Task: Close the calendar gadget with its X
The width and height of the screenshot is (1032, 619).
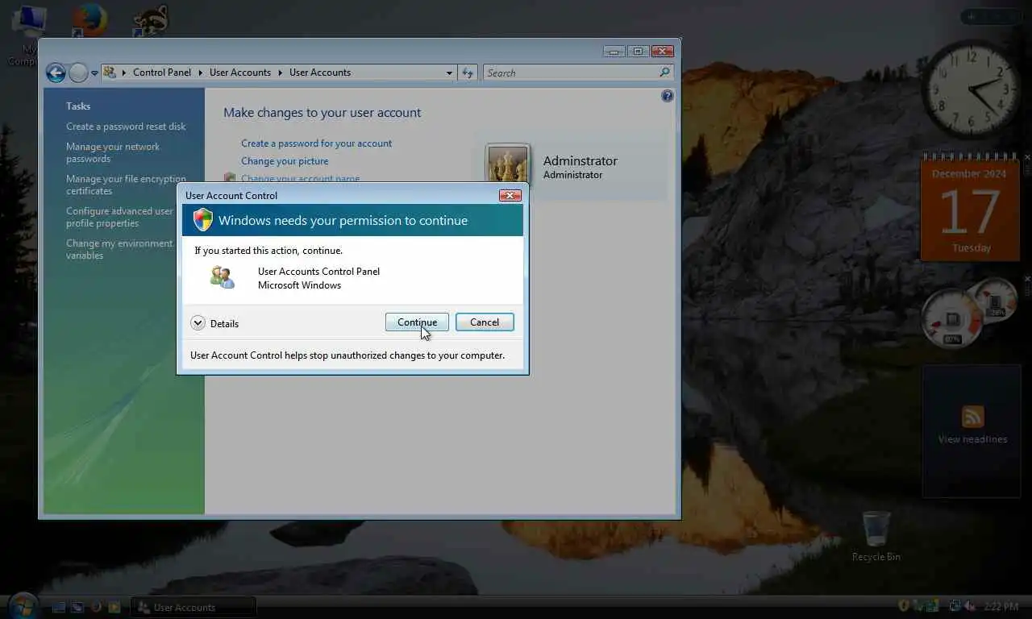Action: coord(1027,157)
